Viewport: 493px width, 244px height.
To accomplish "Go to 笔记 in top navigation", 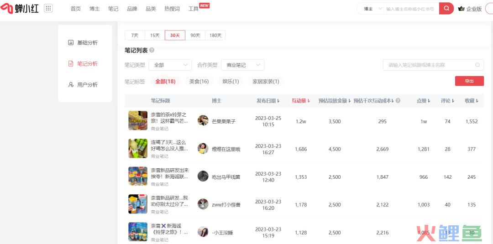I will (113, 9).
